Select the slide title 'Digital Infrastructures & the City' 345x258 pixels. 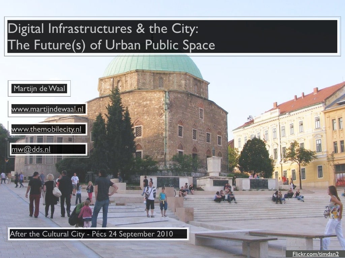point(103,28)
